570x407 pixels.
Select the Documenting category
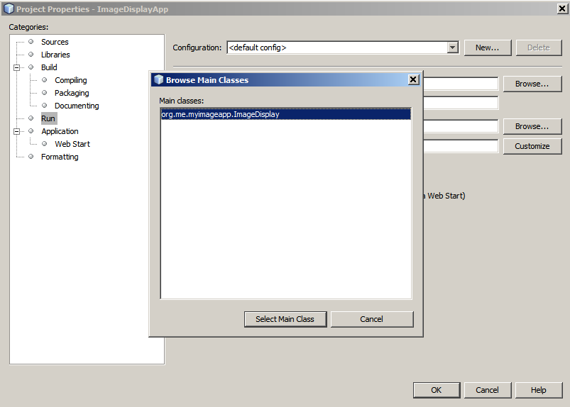[x=77, y=106]
